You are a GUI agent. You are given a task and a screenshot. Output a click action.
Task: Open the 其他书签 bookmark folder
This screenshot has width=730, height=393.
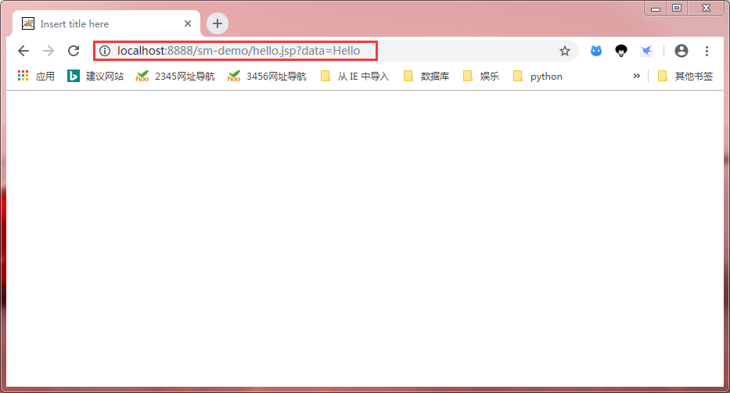[x=685, y=76]
